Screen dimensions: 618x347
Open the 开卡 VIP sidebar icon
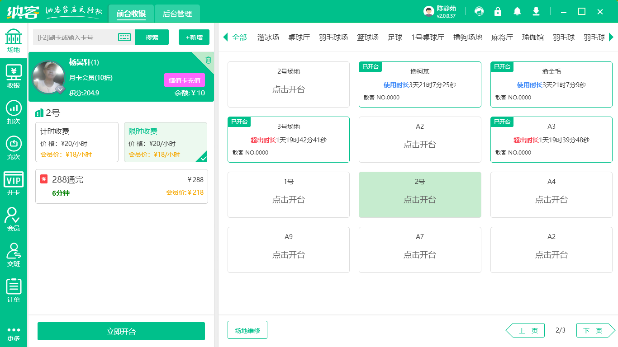[14, 183]
